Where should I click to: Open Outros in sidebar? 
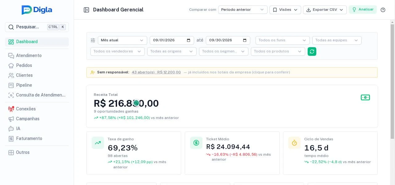click(37, 152)
